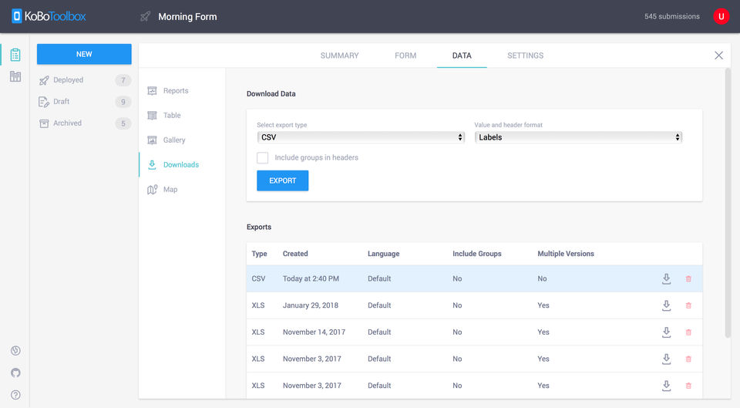Viewport: 740px width, 408px height.
Task: Open the support globe icon at bottom left
Action: (15, 350)
